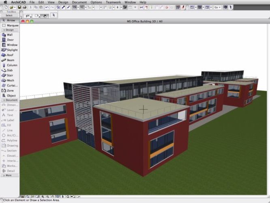This screenshot has height=203, width=270.
Task: Open the folder icon's dropdown arrow
Action: (x=15, y=7)
